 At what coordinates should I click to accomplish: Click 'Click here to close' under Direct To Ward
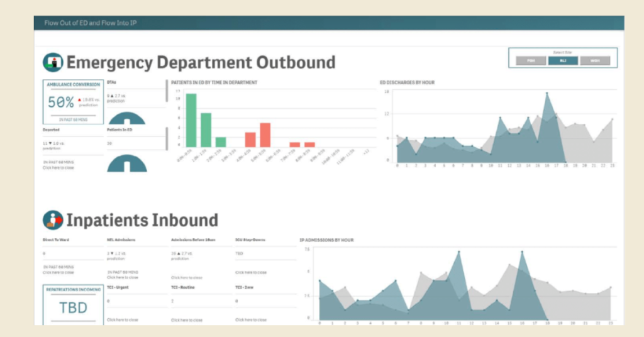[58, 273]
